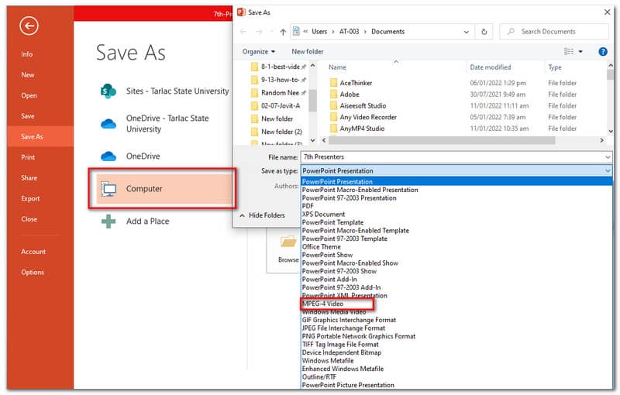
Task: Click the back arrow circle icon
Action: pyautogui.click(x=29, y=26)
